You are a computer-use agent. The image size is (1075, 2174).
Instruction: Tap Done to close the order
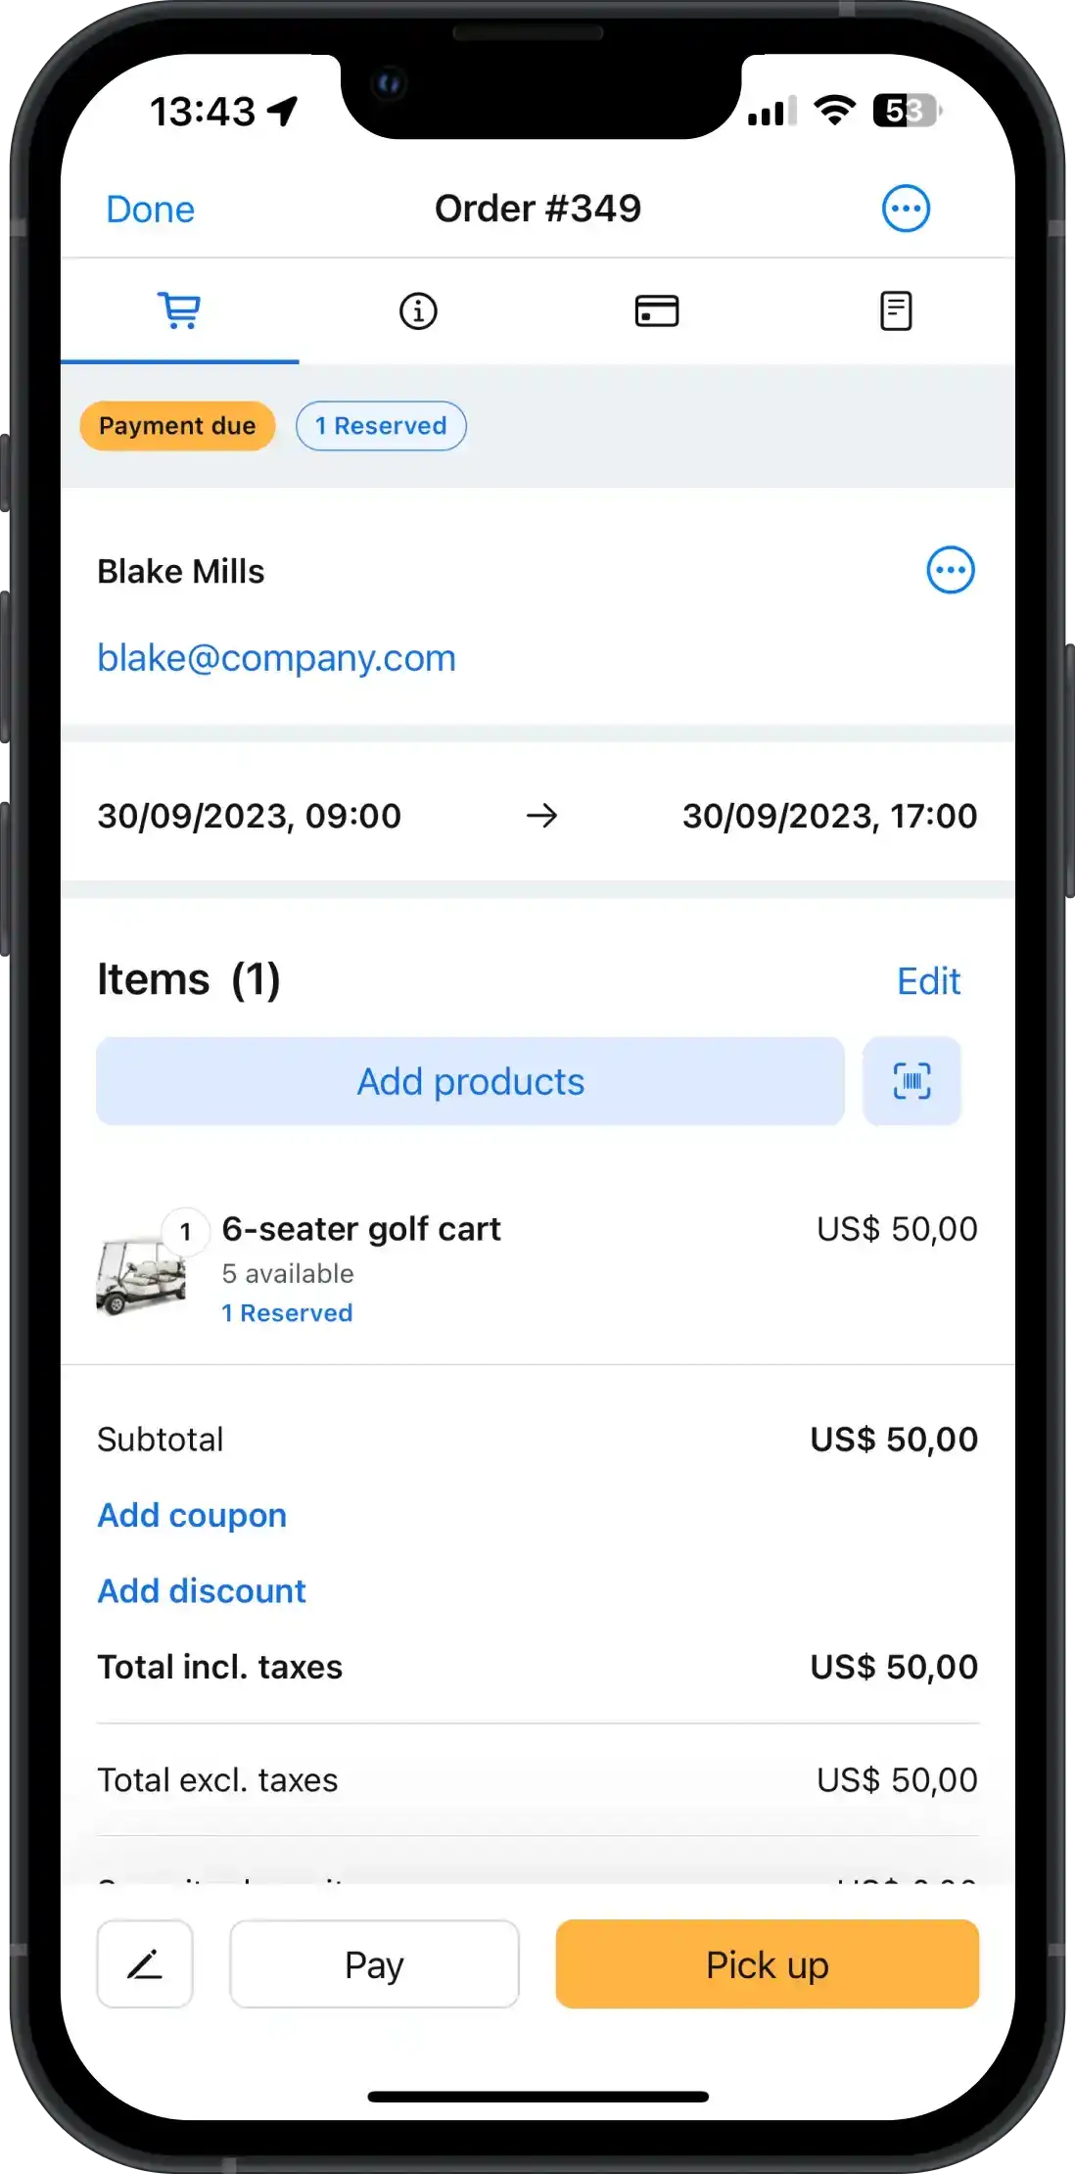pos(151,210)
